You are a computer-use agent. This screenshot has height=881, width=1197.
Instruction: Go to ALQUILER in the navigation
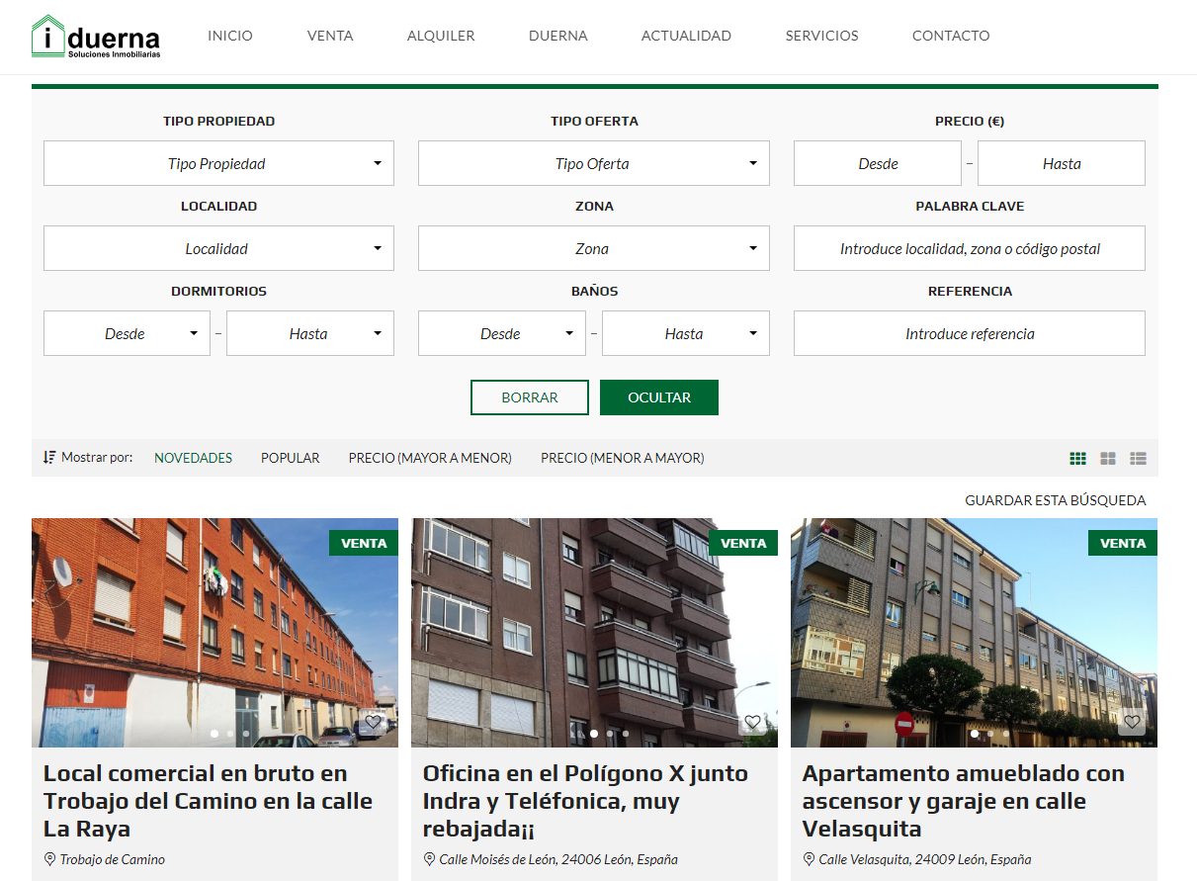click(441, 36)
